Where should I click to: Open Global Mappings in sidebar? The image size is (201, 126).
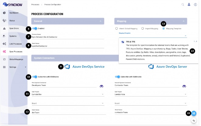(16, 59)
